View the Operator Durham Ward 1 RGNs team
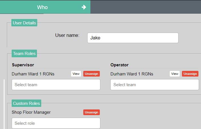Image resolution: width=201 pixels, height=129 pixels. [x=175, y=74]
